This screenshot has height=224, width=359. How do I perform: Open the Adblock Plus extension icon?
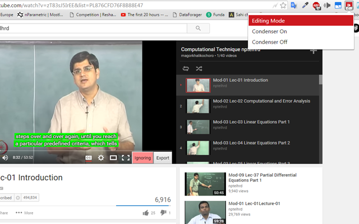click(316, 6)
